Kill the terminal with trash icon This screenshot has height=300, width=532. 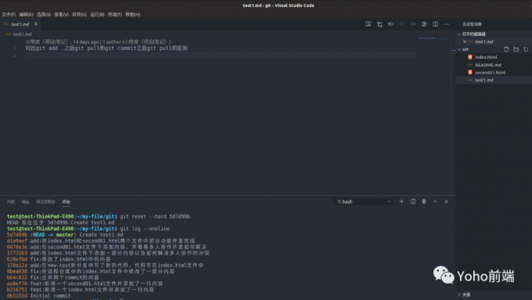(x=424, y=201)
